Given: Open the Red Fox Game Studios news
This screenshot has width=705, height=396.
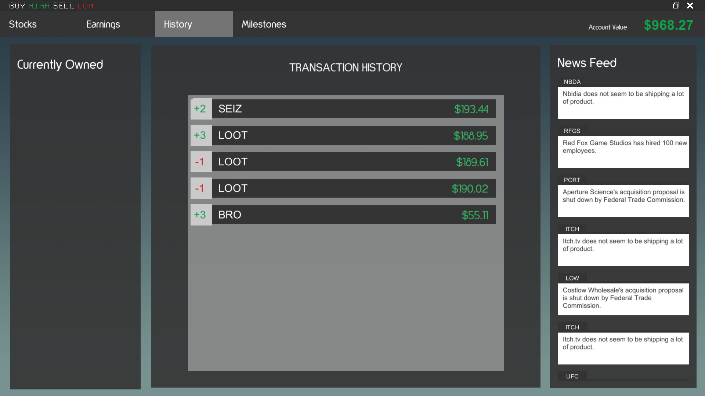Looking at the screenshot, I should pos(623,151).
